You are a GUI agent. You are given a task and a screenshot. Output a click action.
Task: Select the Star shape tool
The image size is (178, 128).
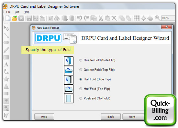(6, 79)
